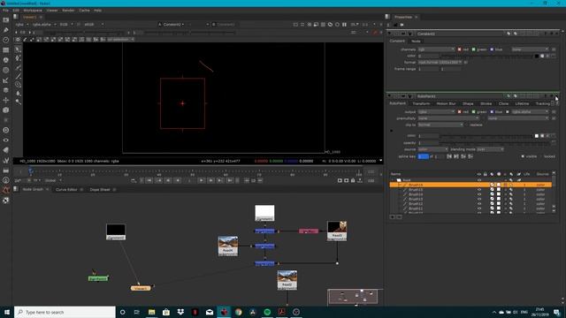The width and height of the screenshot is (566, 318).
Task: Switch to the Motion Blur tab
Action: pyautogui.click(x=446, y=104)
